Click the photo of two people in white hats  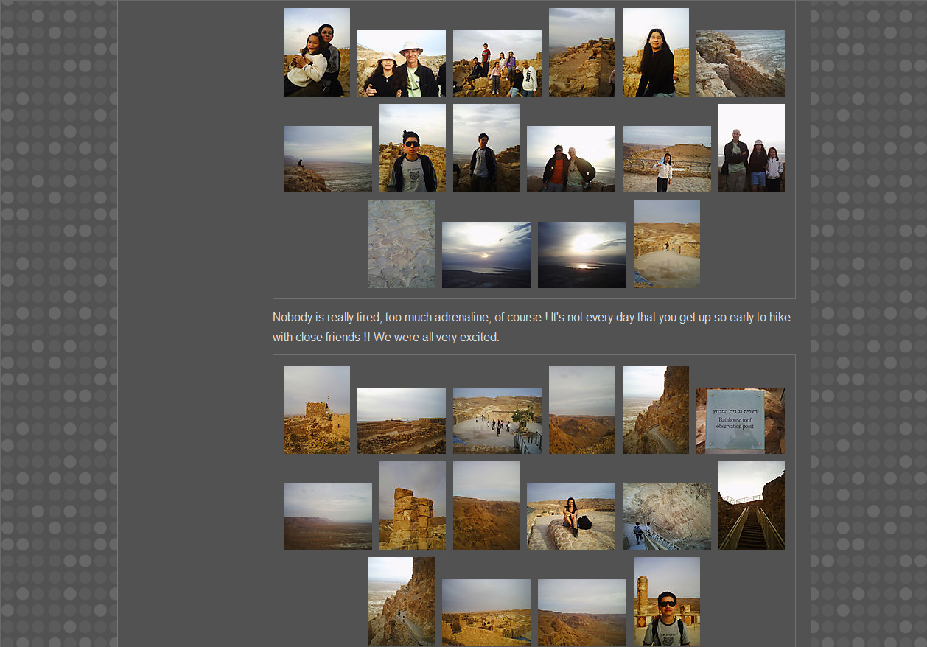coord(401,63)
